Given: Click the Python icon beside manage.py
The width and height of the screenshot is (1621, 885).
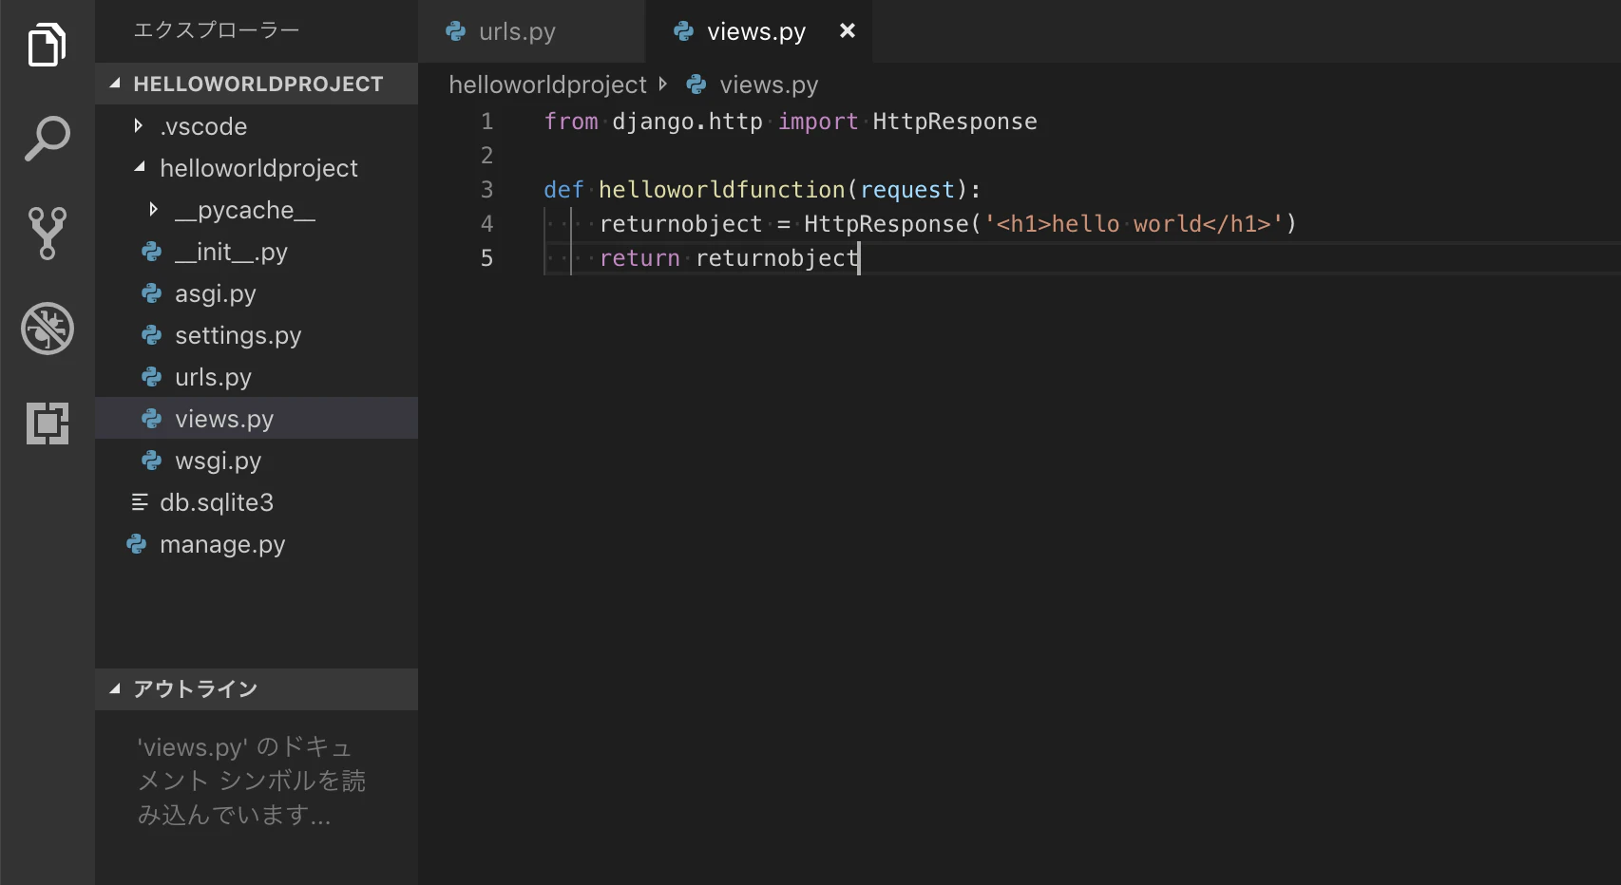Looking at the screenshot, I should (x=136, y=544).
